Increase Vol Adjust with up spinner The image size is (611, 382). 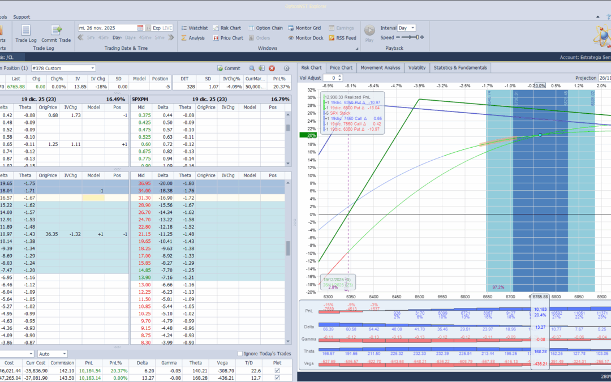click(340, 76)
